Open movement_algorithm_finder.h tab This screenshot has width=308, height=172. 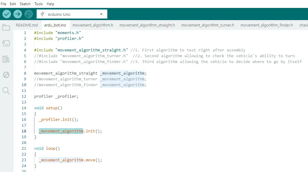(x=267, y=25)
